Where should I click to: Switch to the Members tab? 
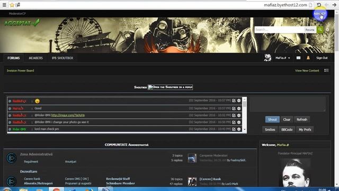click(x=35, y=58)
